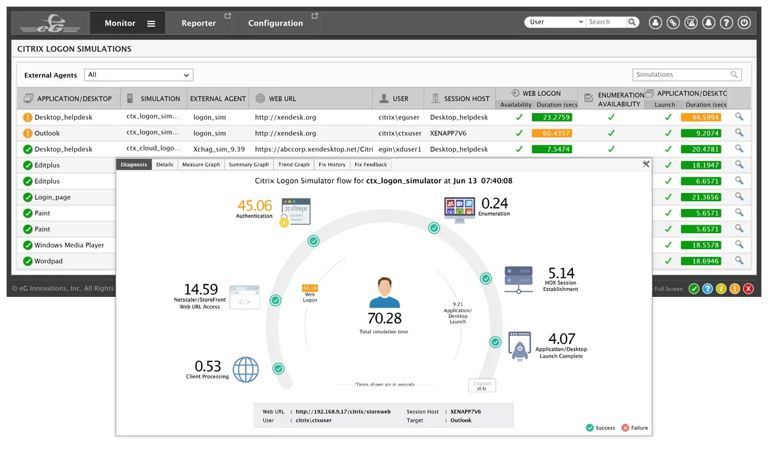Click the Netscaler/StoreFront Web URL Access icon

click(x=244, y=297)
